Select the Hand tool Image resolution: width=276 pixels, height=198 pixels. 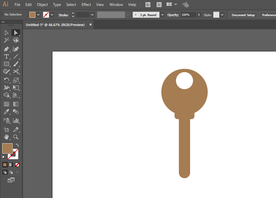7,137
